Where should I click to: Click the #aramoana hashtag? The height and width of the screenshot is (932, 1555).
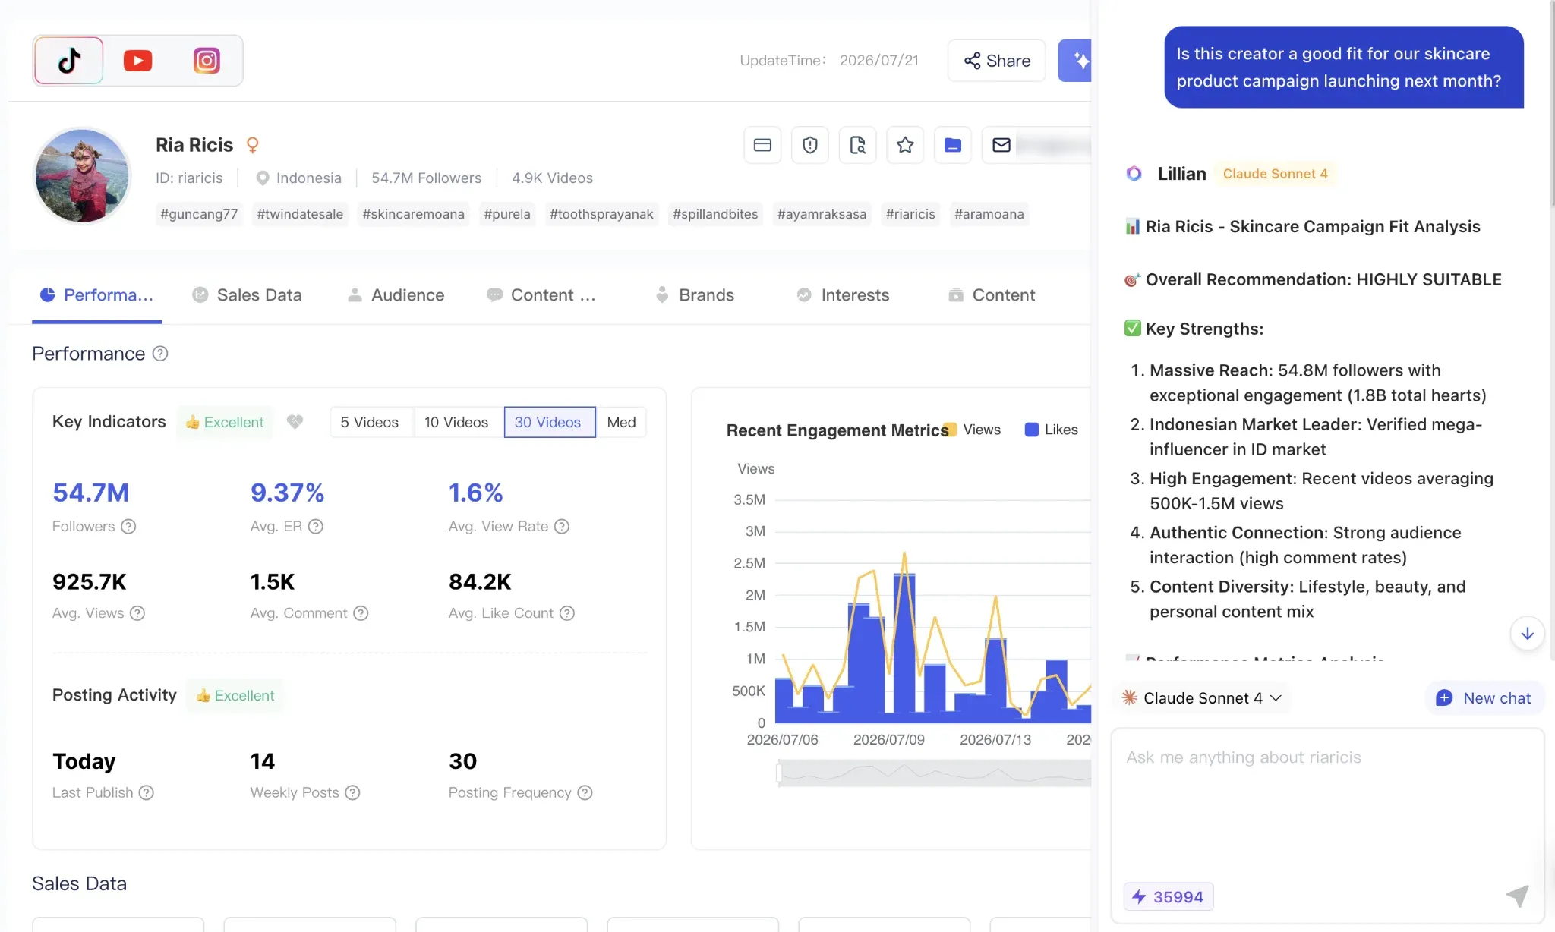[989, 214]
